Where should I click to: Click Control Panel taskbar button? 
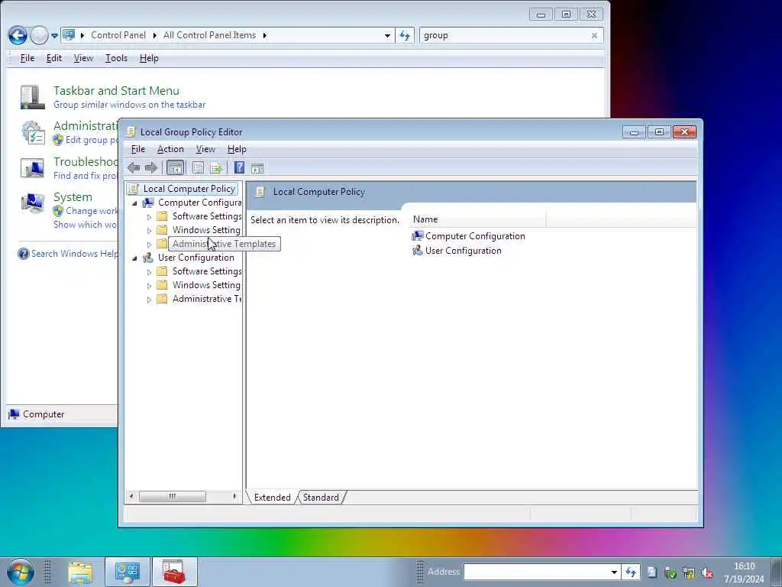[128, 572]
